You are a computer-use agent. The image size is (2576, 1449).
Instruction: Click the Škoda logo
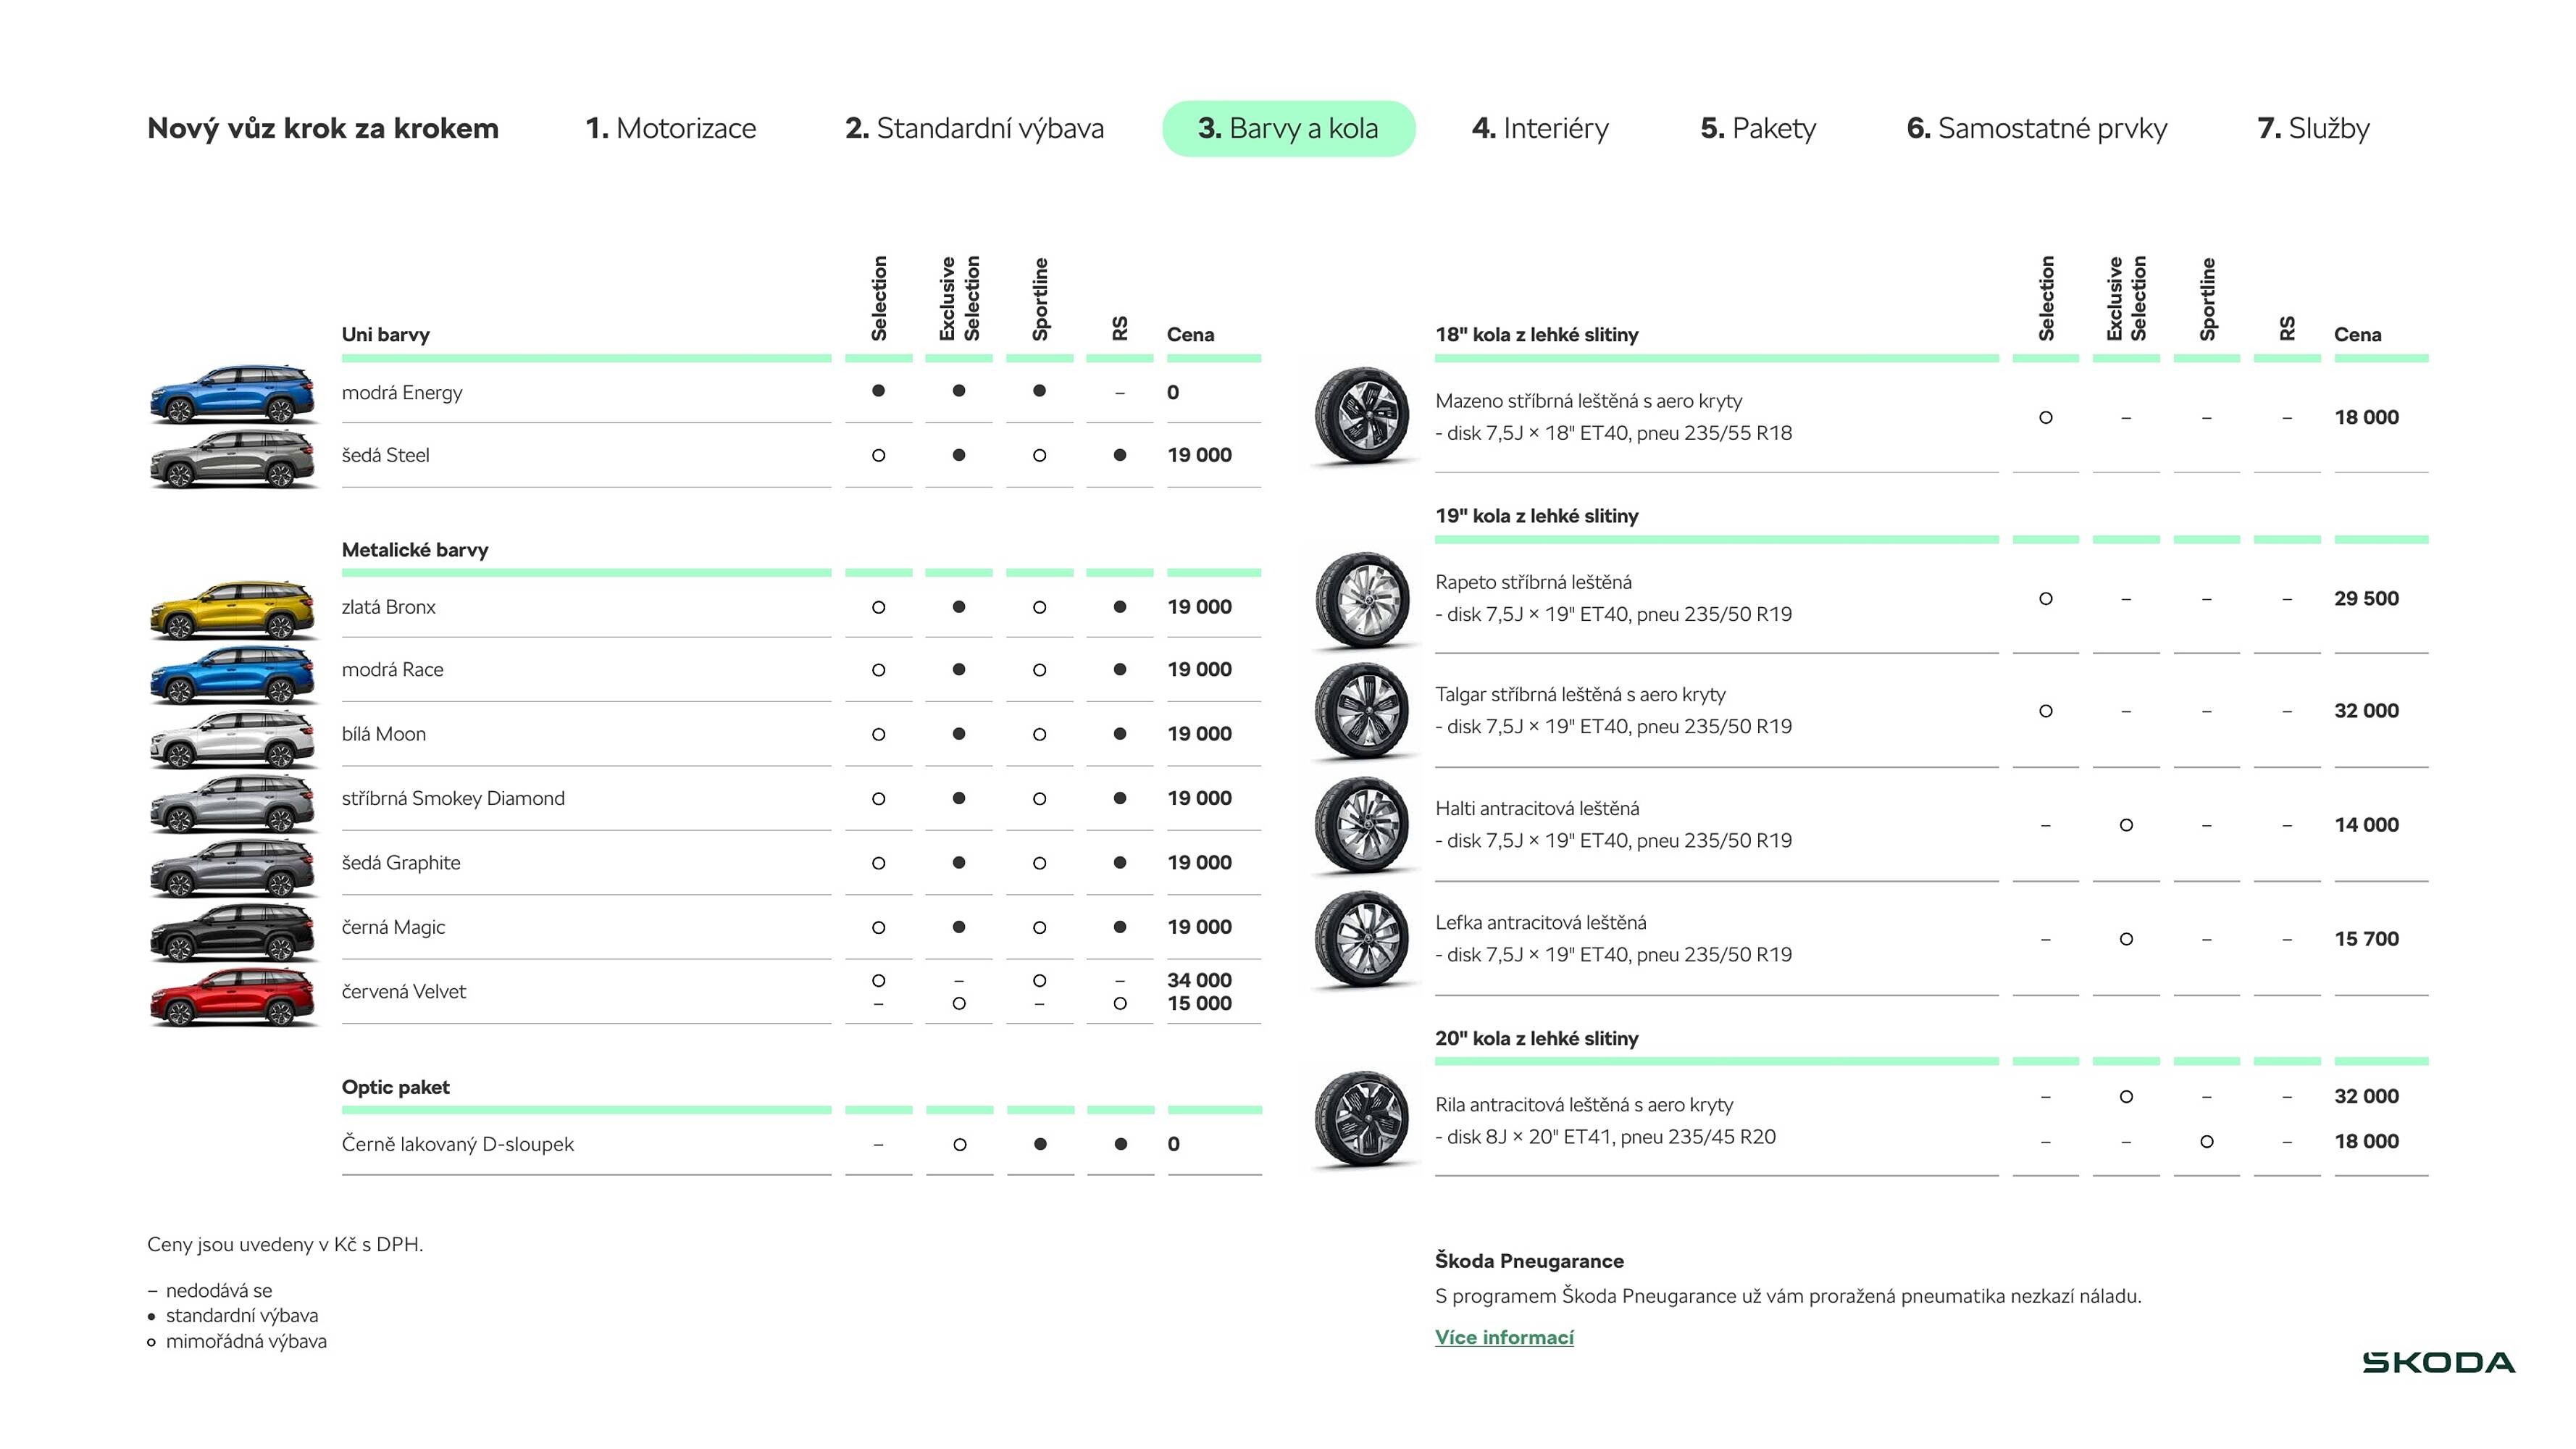(x=2438, y=1362)
